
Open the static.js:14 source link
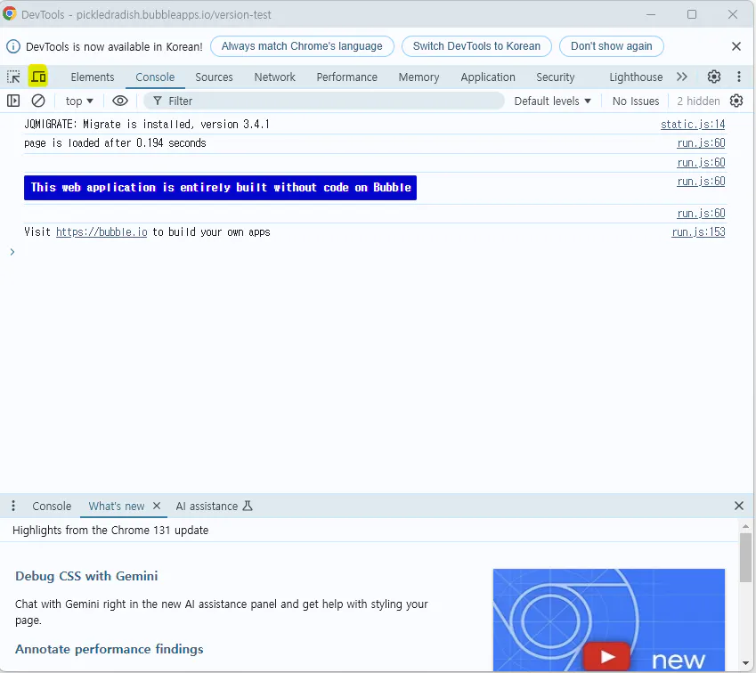coord(693,125)
